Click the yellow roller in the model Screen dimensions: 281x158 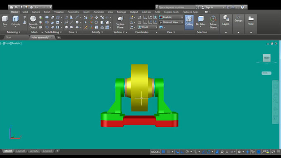pos(139,88)
